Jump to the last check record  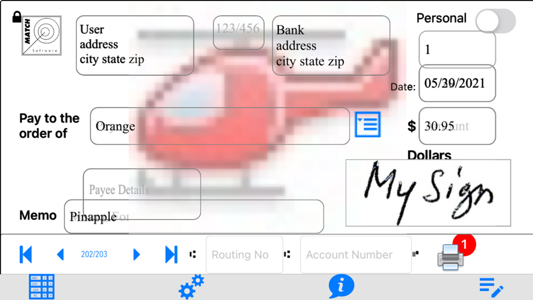171,255
